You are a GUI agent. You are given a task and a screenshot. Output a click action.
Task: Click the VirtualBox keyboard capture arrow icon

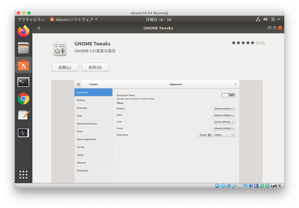click(x=267, y=186)
